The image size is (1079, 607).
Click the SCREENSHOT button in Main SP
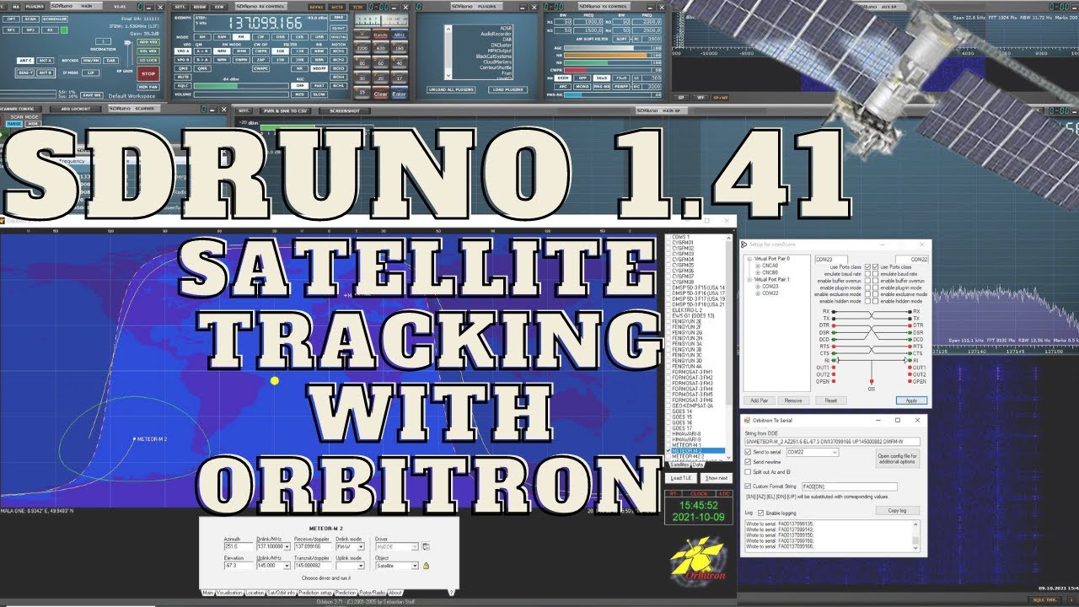345,110
